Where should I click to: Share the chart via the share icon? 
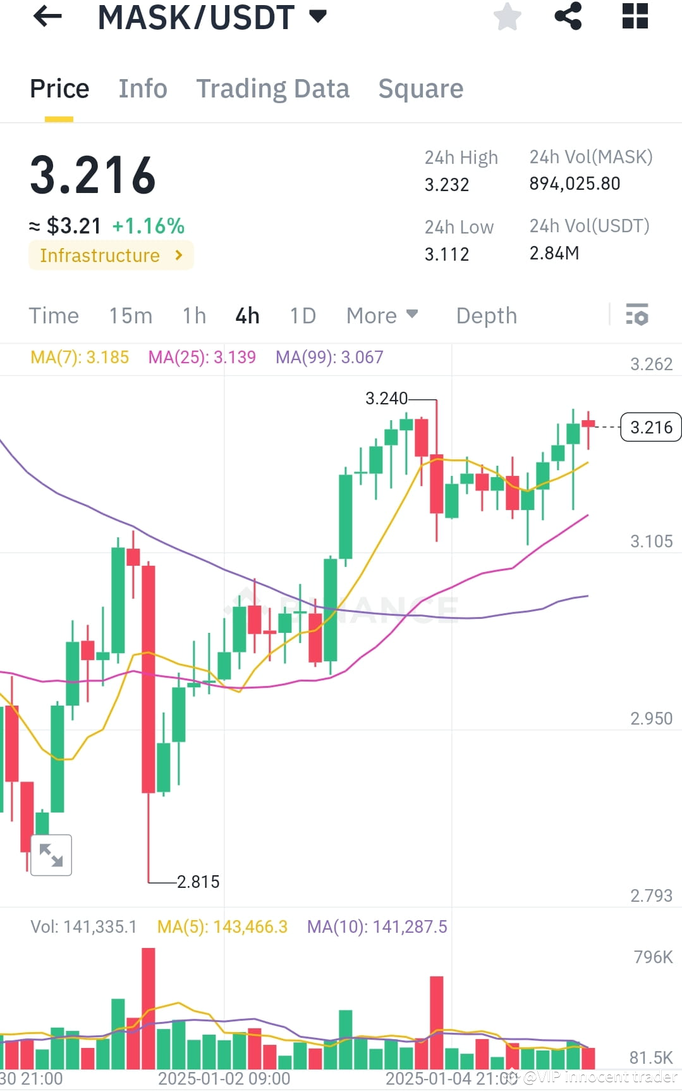pos(568,17)
